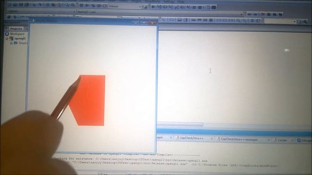Expand the Sources folder node
Image resolution: width=312 pixels, height=175 pixels.
(11, 43)
